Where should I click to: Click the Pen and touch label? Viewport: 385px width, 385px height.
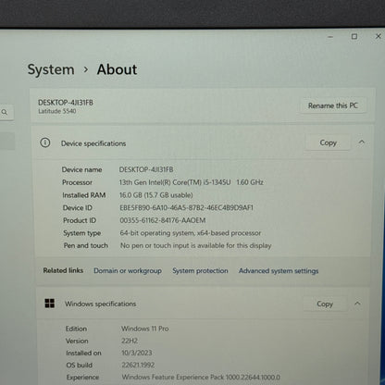[86, 245]
